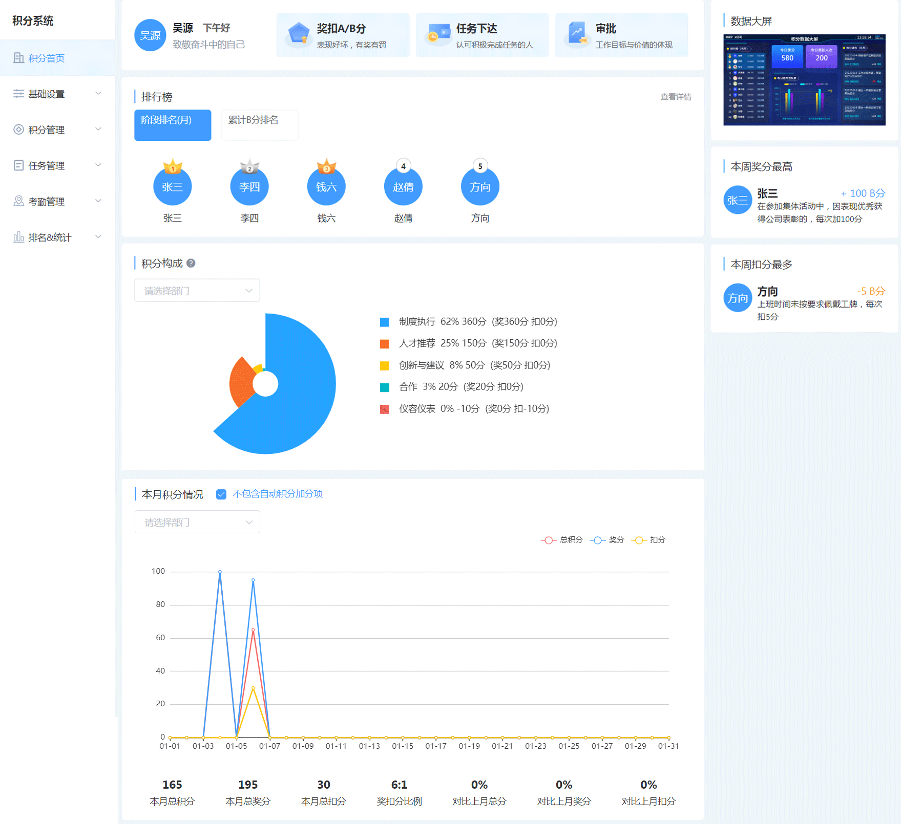Click the 查看详情 link
This screenshot has width=901, height=824.
coord(676,97)
